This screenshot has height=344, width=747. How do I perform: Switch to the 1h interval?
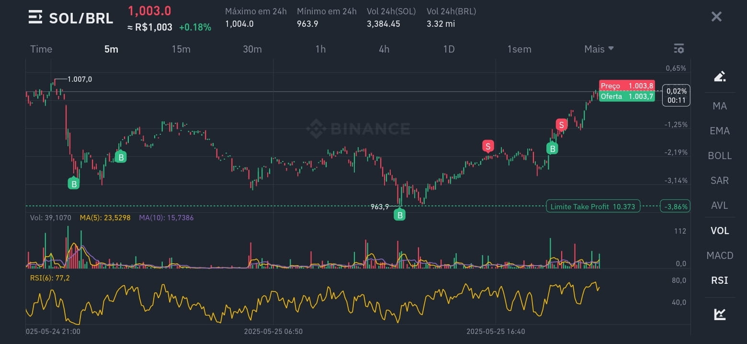(x=320, y=49)
